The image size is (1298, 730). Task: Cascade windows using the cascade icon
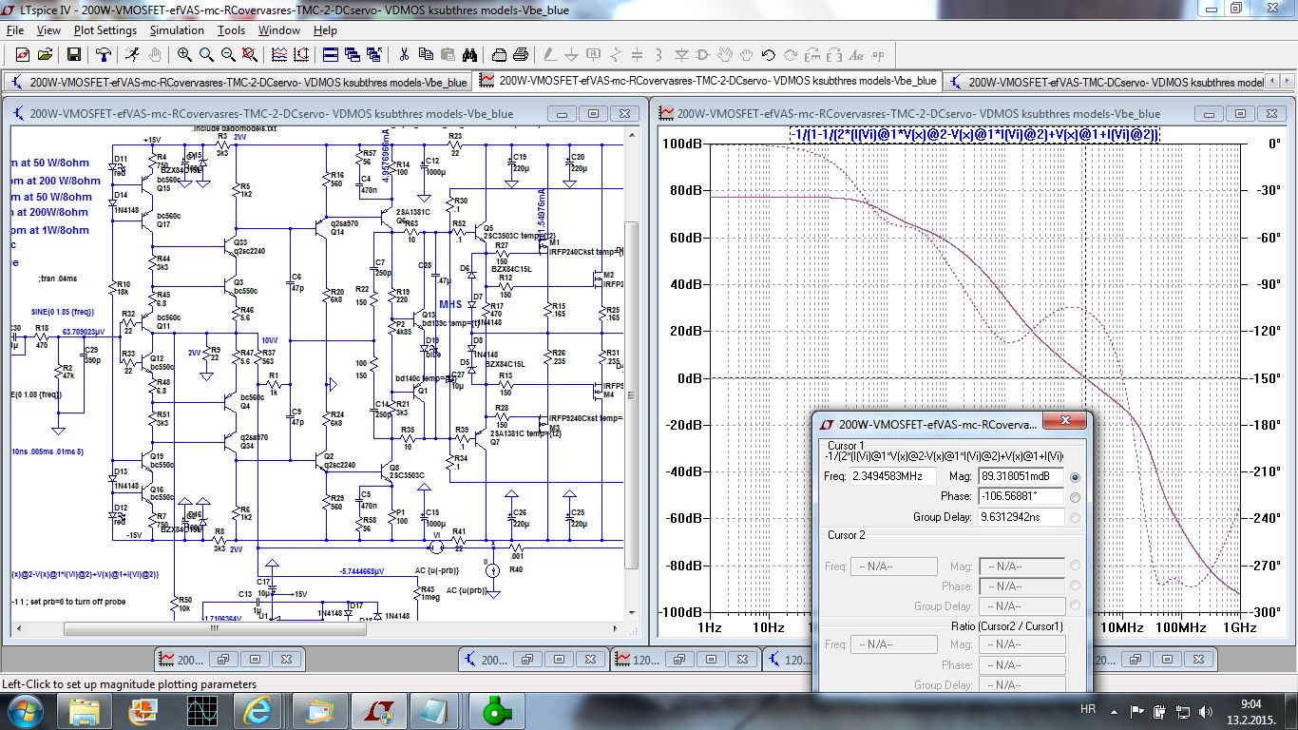point(353,54)
